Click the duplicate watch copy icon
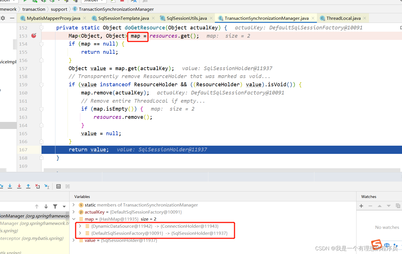 pos(398,206)
